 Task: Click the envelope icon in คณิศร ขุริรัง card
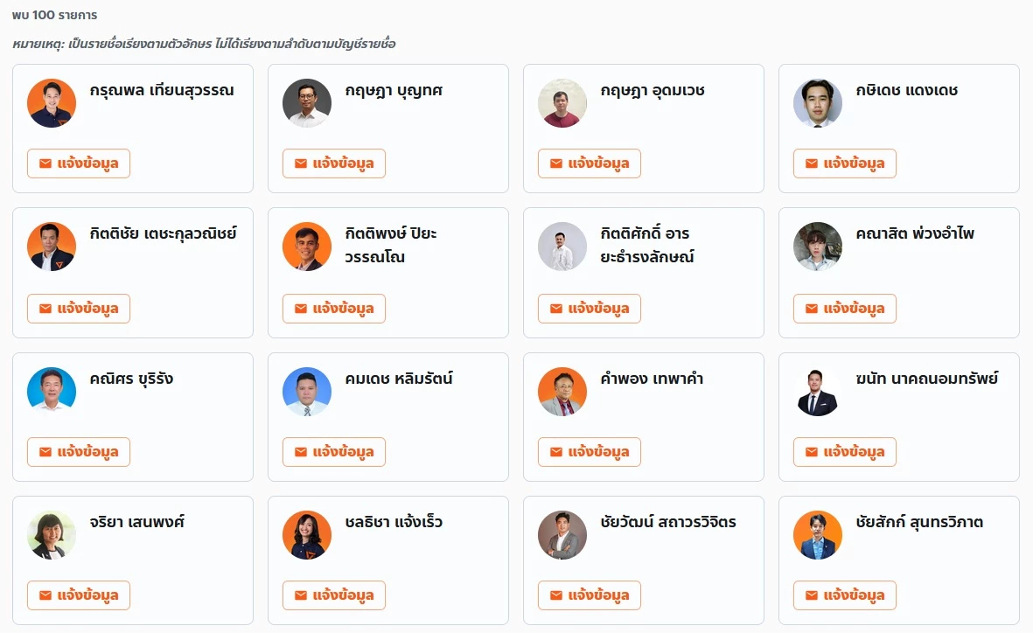(x=45, y=452)
